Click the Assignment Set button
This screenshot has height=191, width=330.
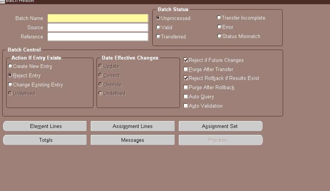pos(220,126)
